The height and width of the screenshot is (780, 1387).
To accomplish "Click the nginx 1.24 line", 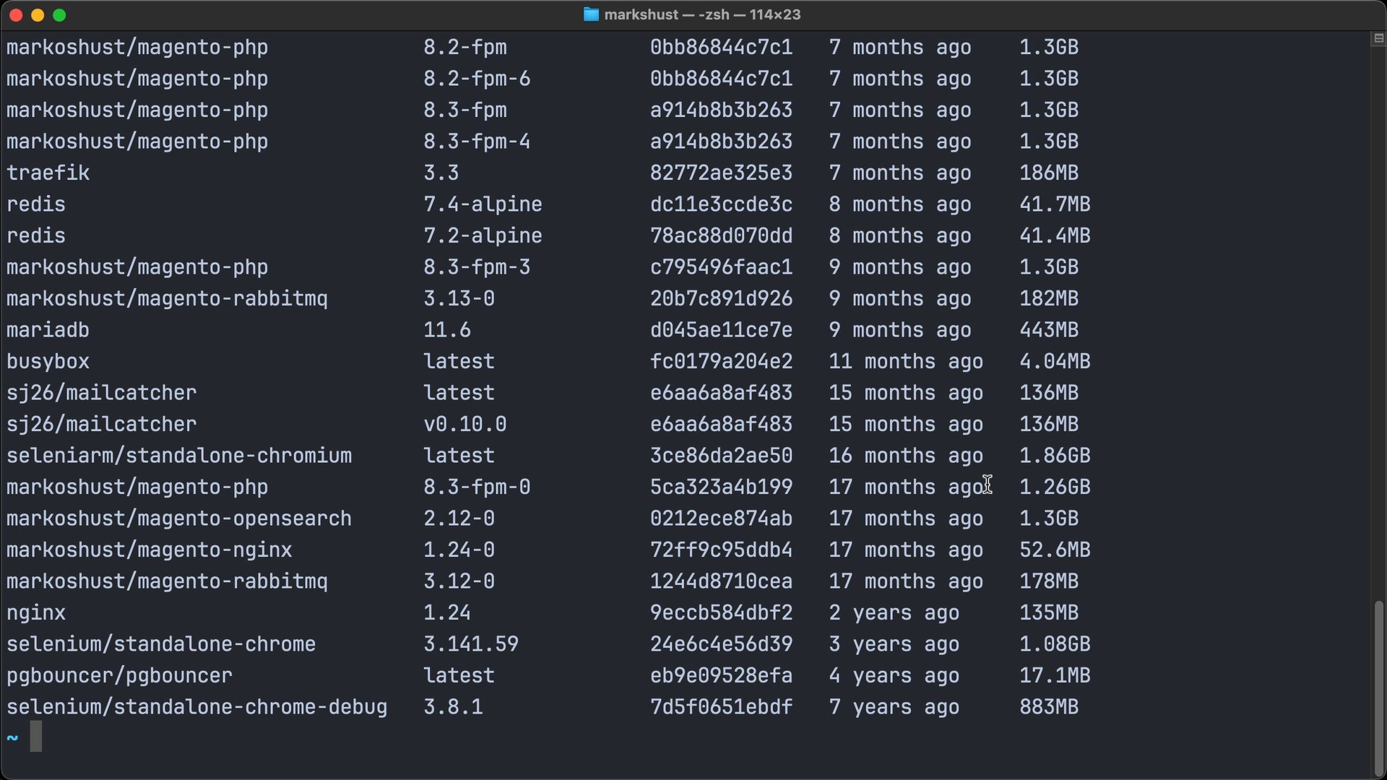I will [x=36, y=612].
